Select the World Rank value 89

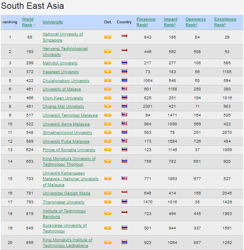tap(30, 37)
